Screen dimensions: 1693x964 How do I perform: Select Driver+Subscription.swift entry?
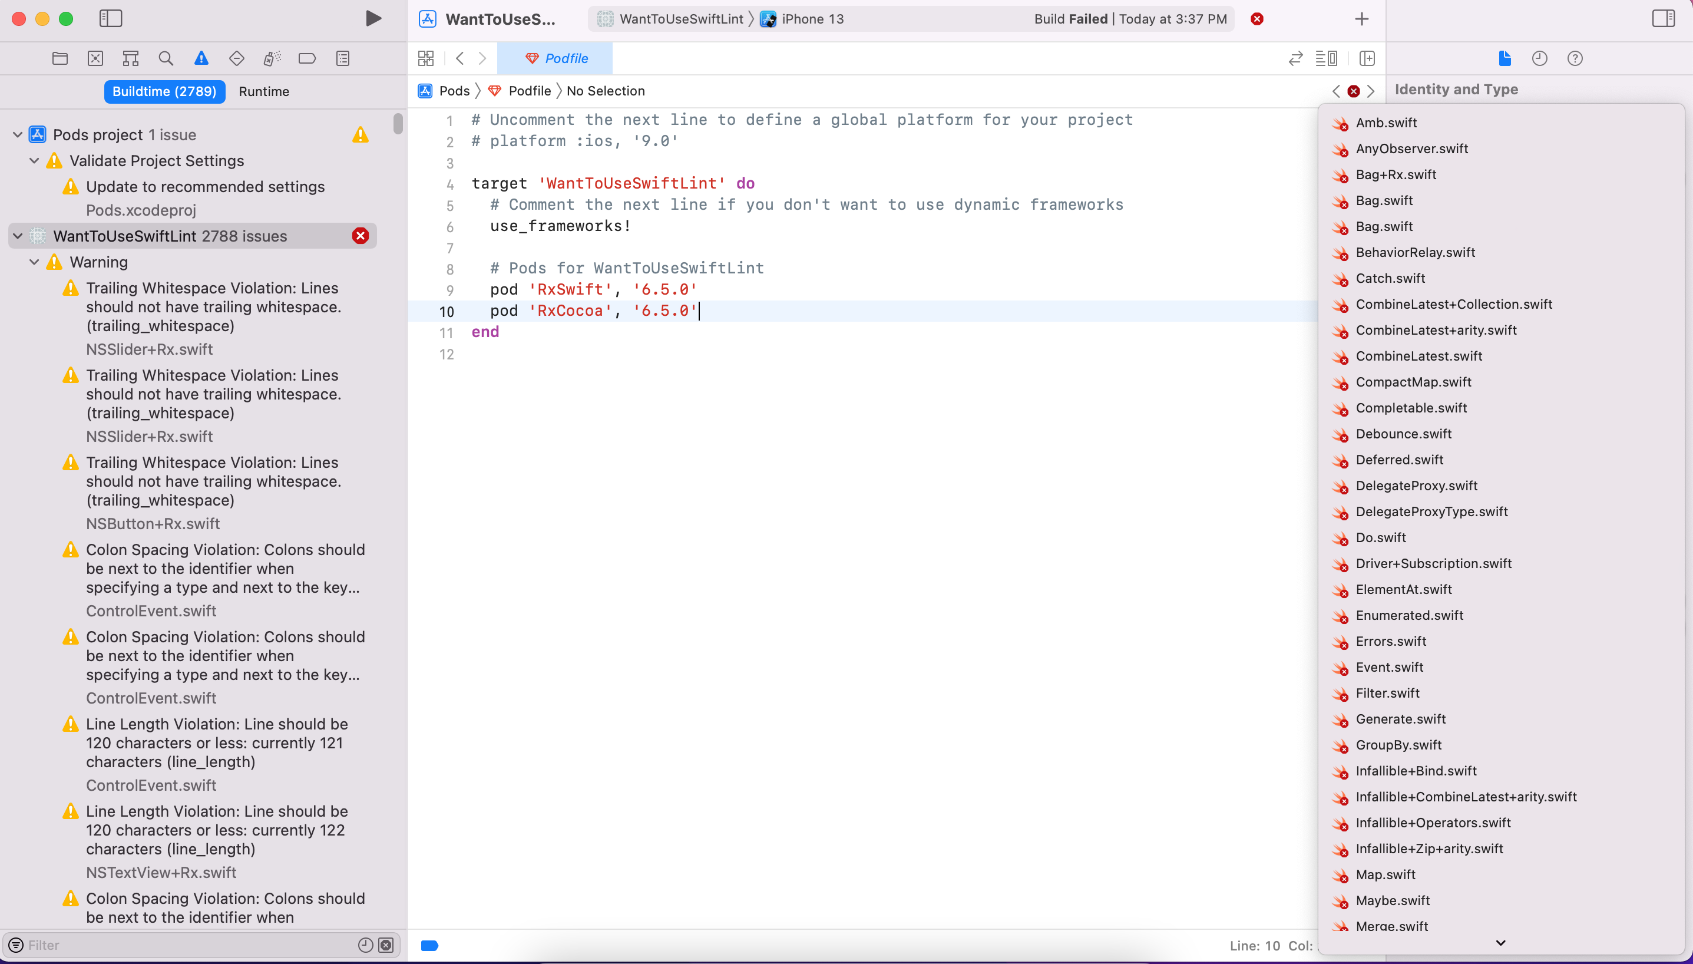point(1501,563)
